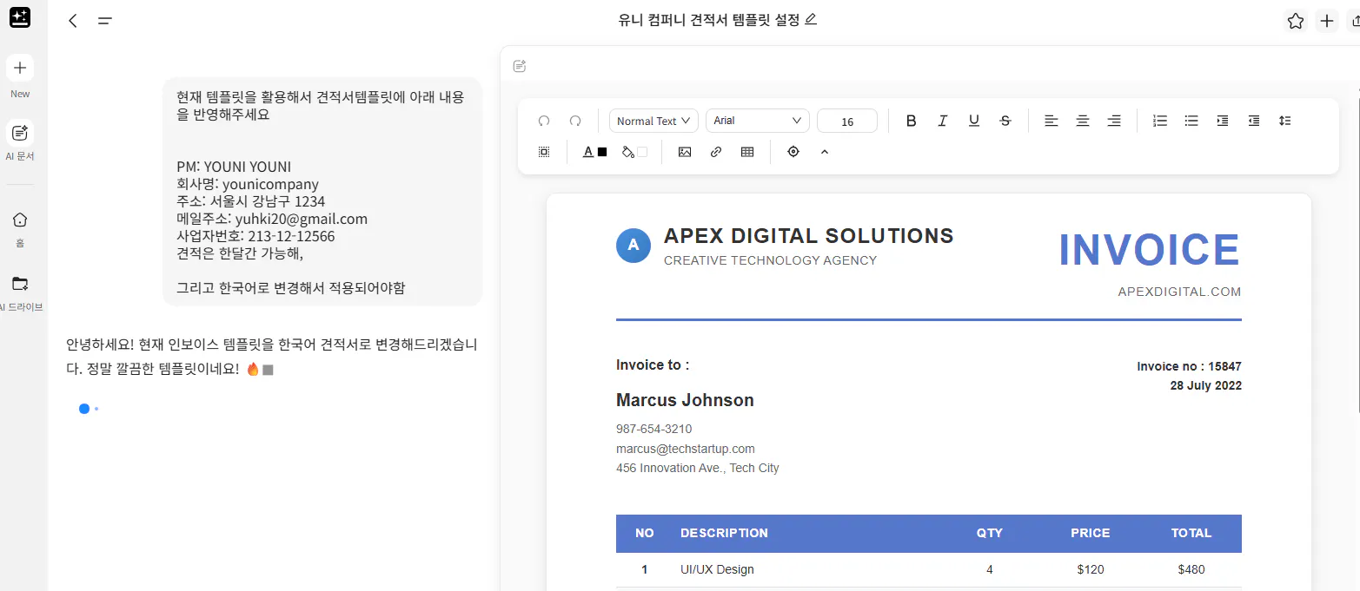Click the round A logo in document
Viewport: 1360px width, 591px height.
click(x=634, y=246)
